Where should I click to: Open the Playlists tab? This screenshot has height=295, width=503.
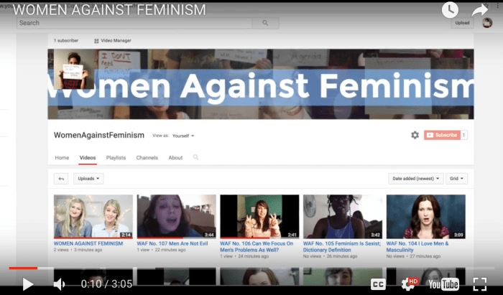[x=116, y=158]
